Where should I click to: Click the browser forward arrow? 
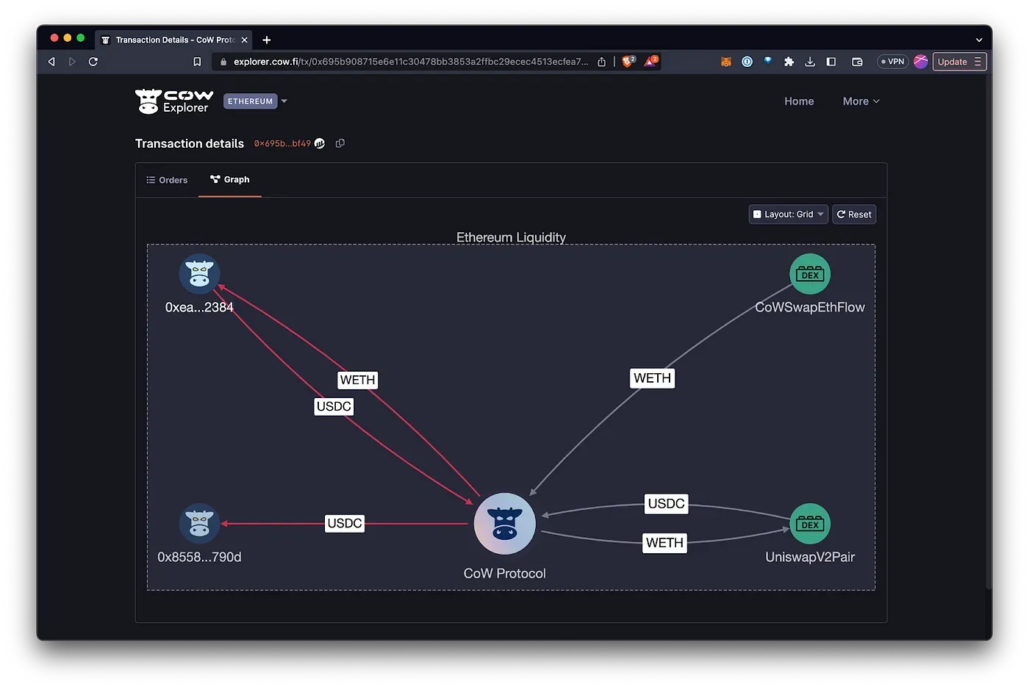click(72, 62)
